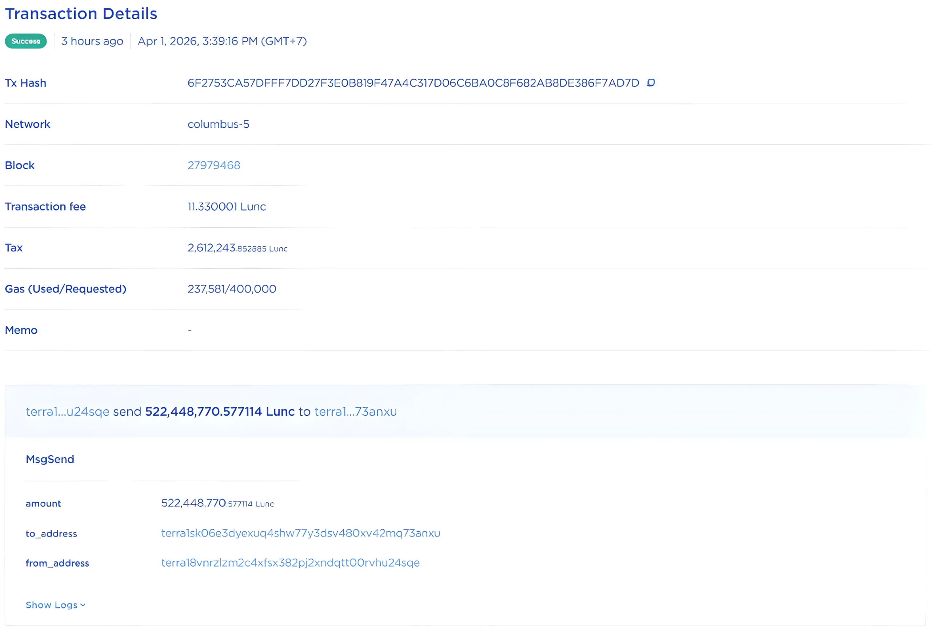Open recipient terra1...73anxu in summary line
The height and width of the screenshot is (632, 931).
tap(355, 412)
